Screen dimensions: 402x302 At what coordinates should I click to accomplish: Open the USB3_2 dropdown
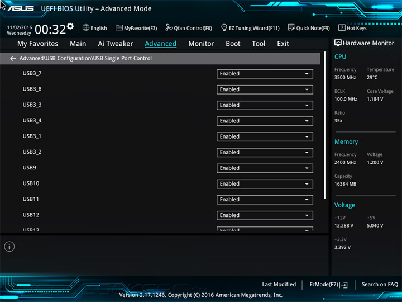(x=265, y=153)
